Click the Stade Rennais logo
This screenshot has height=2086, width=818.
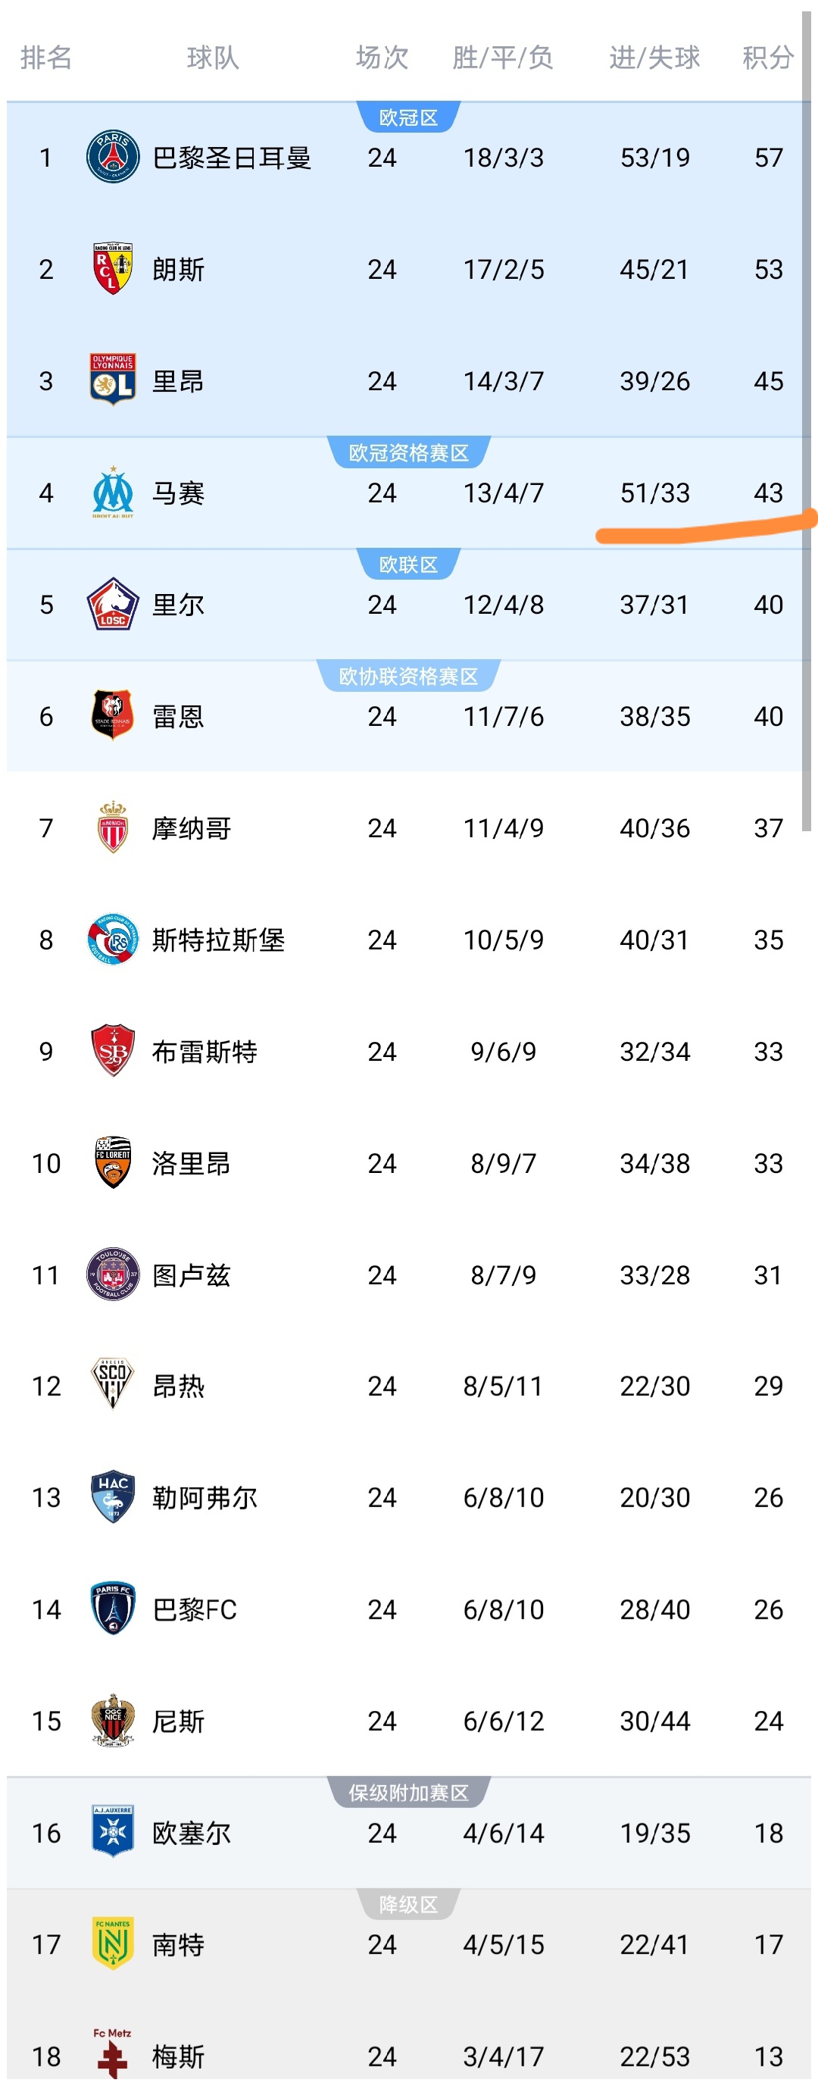coord(112,716)
